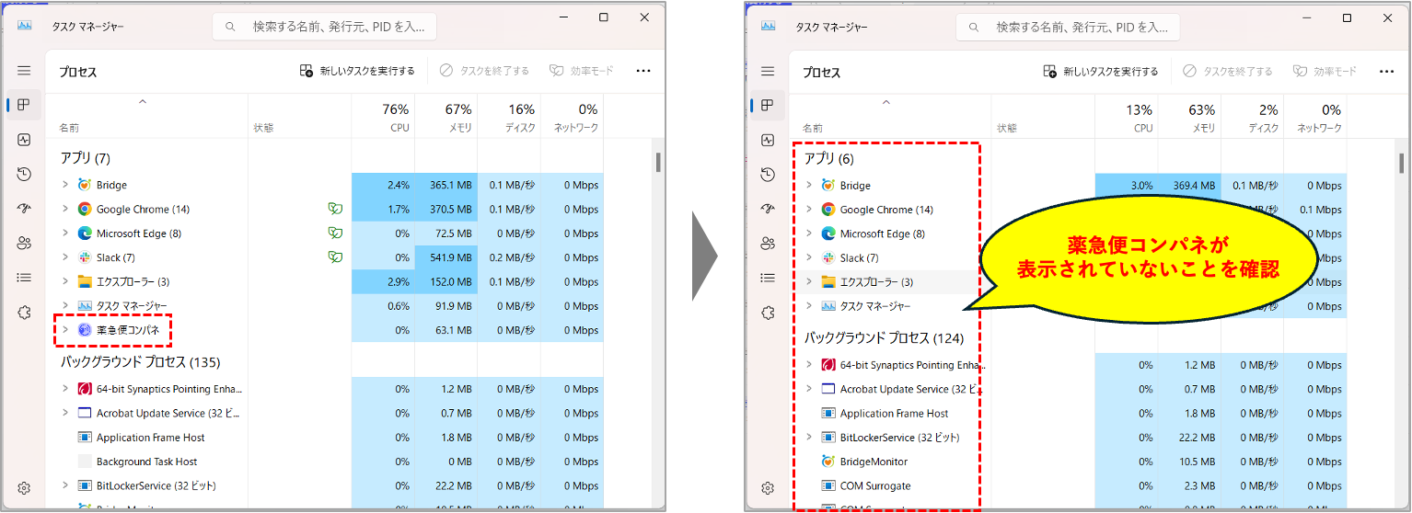Click the 薬急便コンパネ app icon
This screenshot has width=1412, height=513.
[x=85, y=330]
